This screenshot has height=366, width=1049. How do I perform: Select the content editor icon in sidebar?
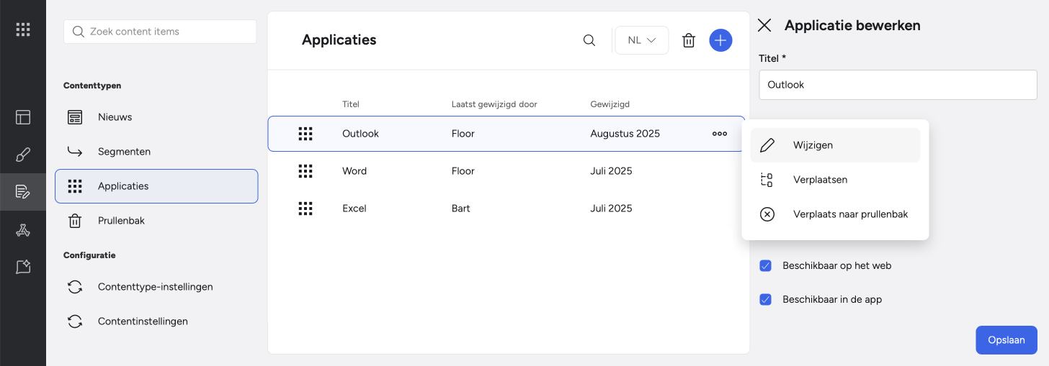pyautogui.click(x=23, y=192)
